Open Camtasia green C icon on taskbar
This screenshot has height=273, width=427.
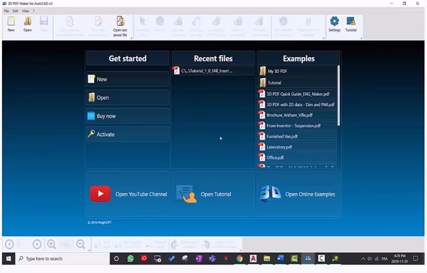pos(294,259)
